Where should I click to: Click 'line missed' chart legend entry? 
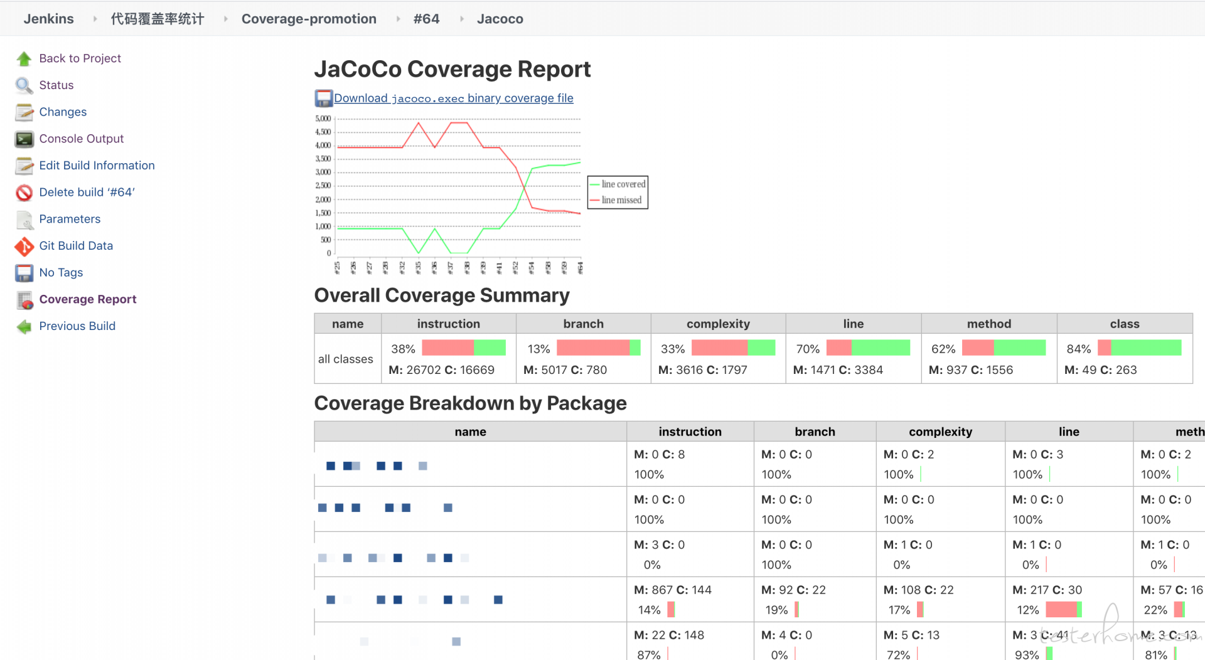click(616, 200)
